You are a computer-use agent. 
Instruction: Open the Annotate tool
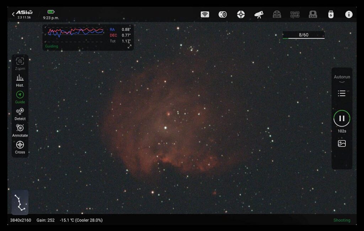[20, 130]
